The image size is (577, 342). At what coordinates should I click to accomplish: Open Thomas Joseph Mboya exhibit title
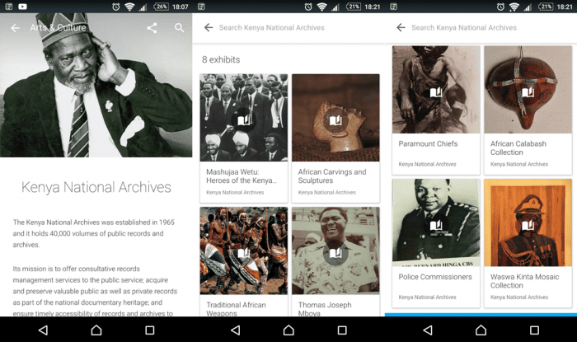coord(325,309)
